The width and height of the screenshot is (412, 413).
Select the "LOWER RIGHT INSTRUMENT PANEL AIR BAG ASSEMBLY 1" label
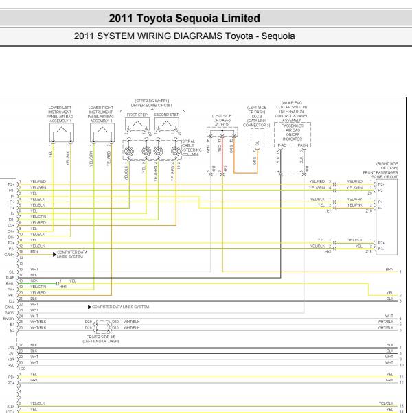(x=100, y=115)
